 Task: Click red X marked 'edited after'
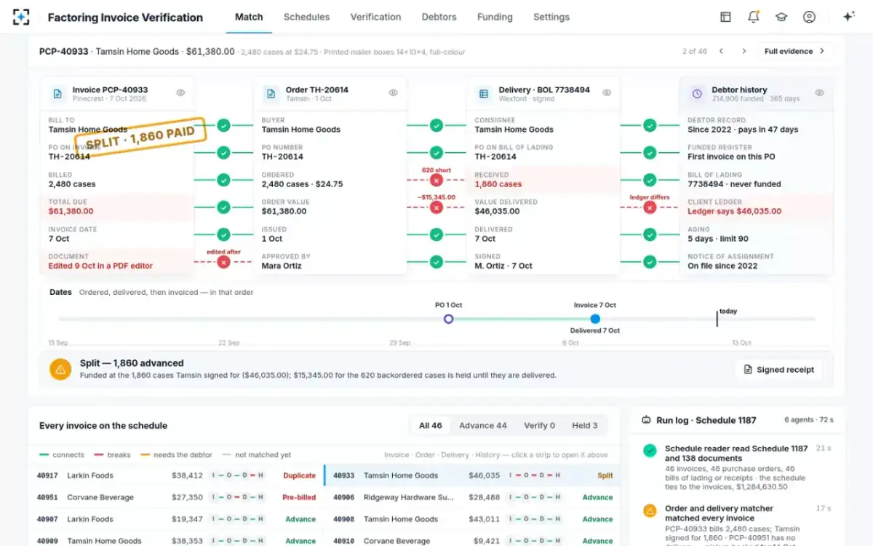(223, 262)
